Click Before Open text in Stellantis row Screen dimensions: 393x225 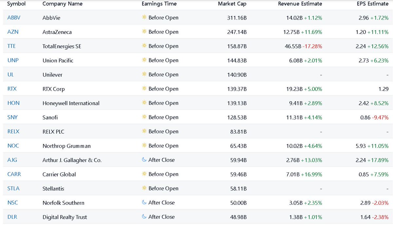click(x=163, y=188)
